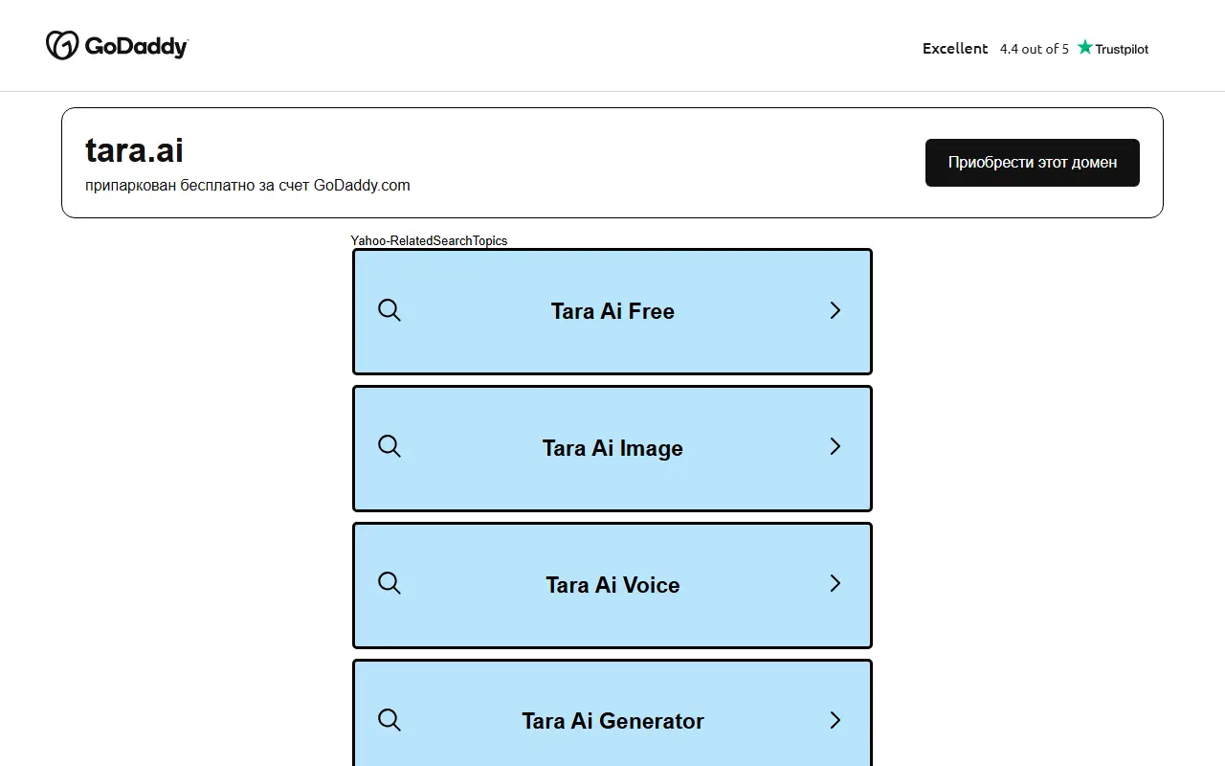
Task: Open the Tara Ai Voice link
Action: (x=612, y=585)
